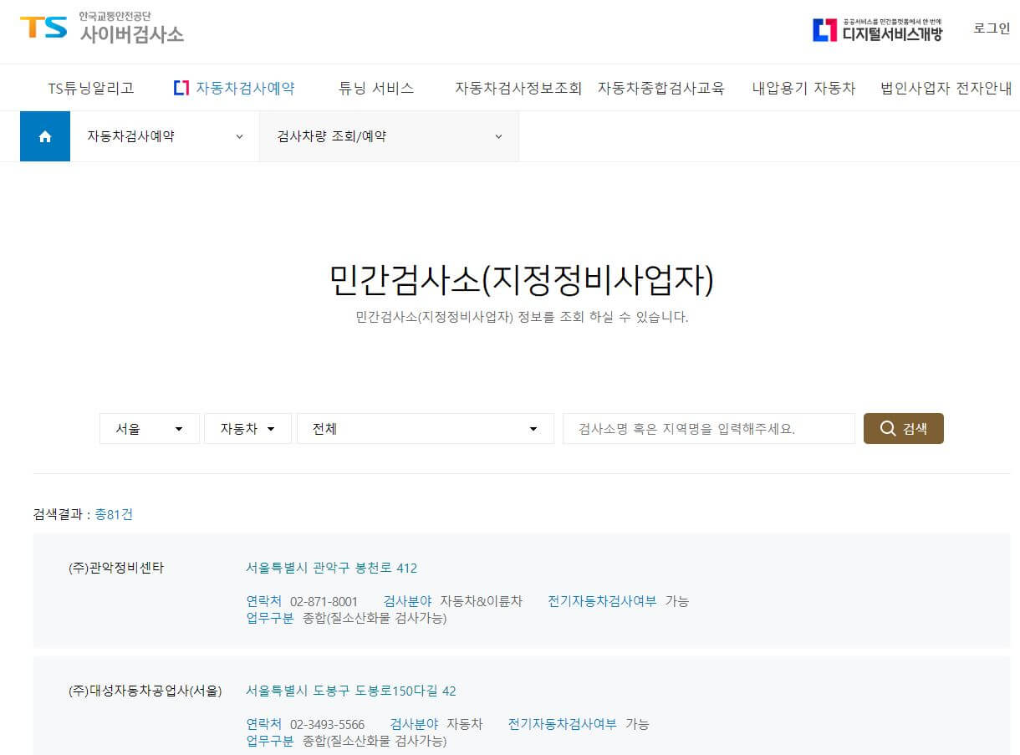Click the 총81건 results count link
Image resolution: width=1020 pixels, height=755 pixels.
tap(114, 514)
